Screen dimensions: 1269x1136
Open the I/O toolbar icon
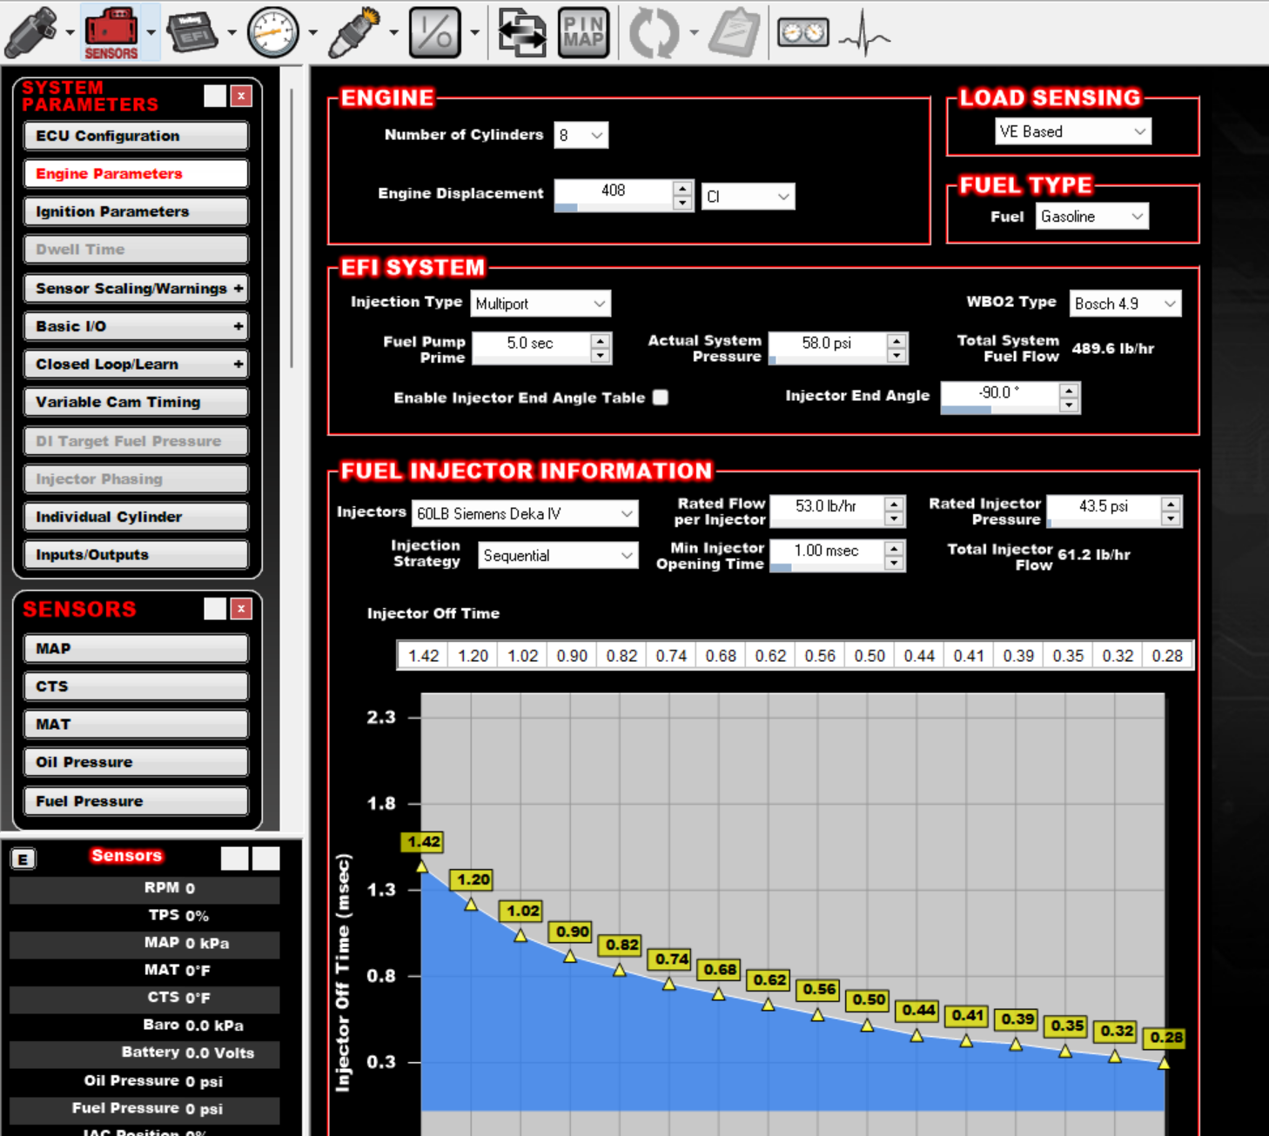434,32
